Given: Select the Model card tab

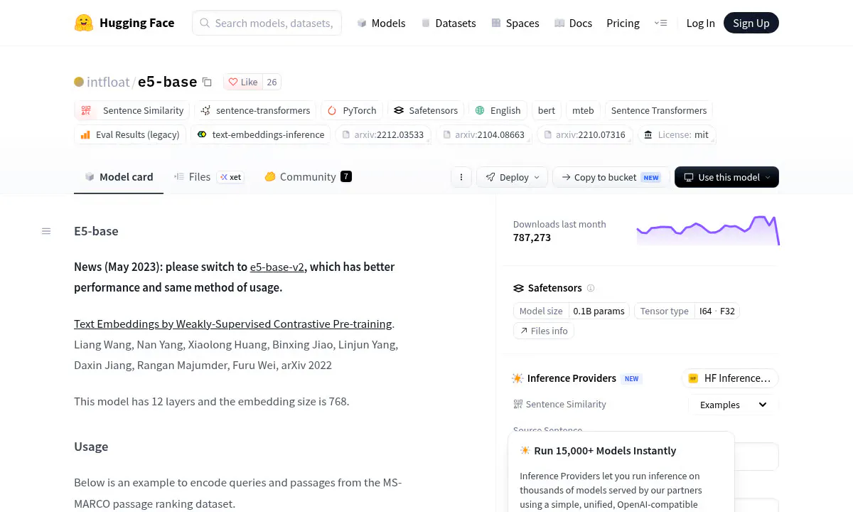Looking at the screenshot, I should (119, 177).
